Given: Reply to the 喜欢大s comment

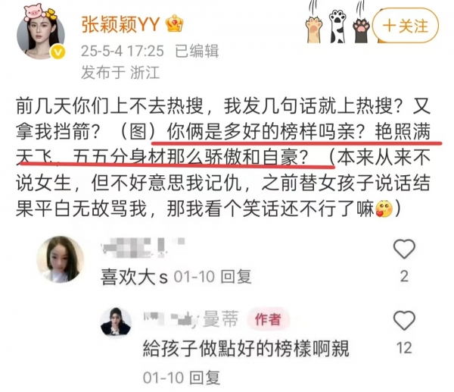Looking at the screenshot, I should pos(235,276).
